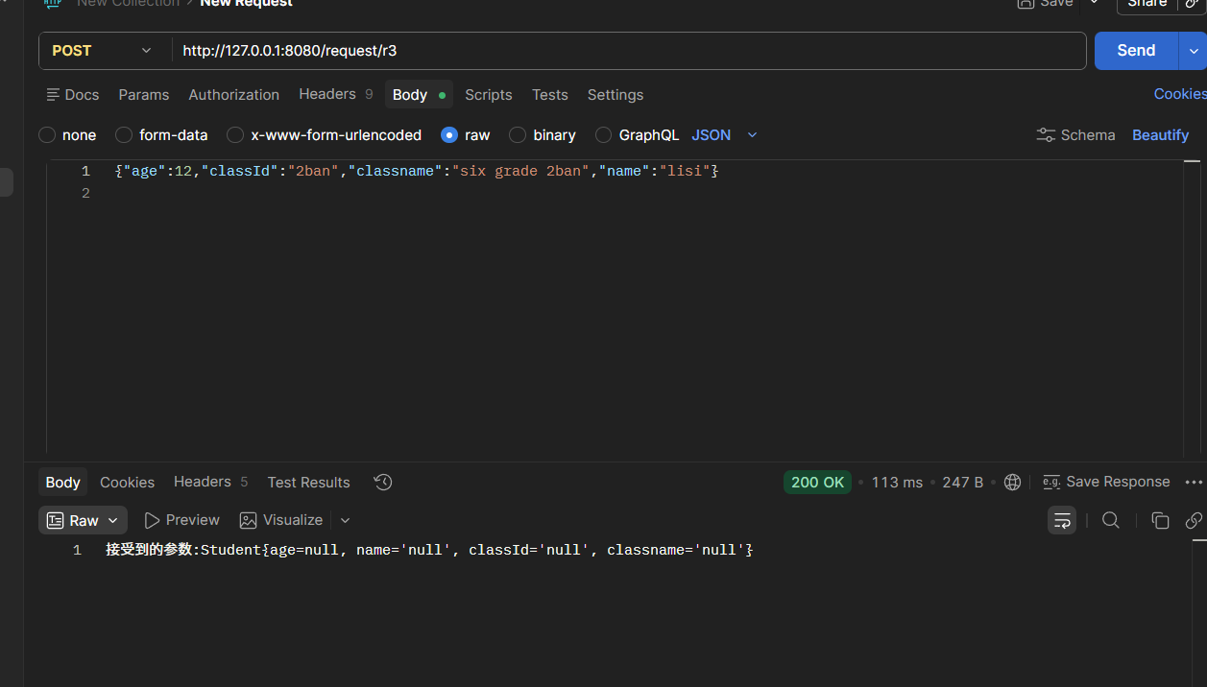Viewport: 1207px width, 687px height.
Task: Open the Test Results tab
Action: pos(308,483)
